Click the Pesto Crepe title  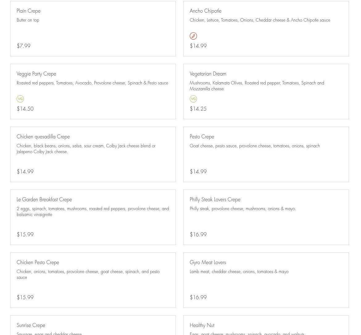202,137
